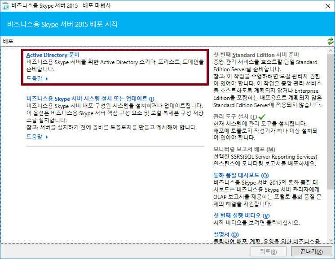Click green checkmark next to 관리 도구 설치
This screenshot has width=335, height=259.
coord(262,117)
